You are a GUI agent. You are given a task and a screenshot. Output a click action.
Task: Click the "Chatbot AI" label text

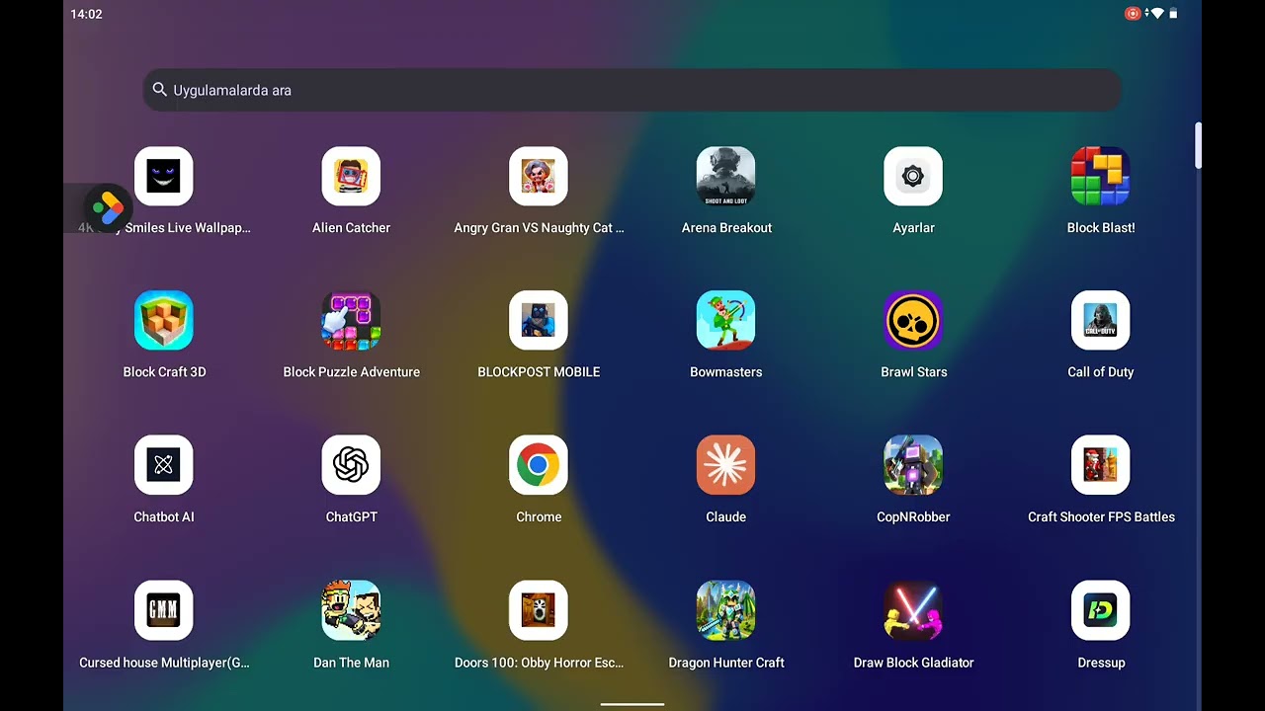(164, 517)
